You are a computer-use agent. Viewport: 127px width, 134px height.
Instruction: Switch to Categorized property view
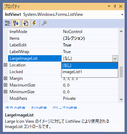click(8, 23)
